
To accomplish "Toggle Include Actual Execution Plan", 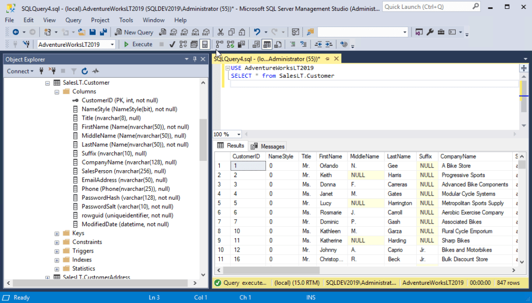I will (220, 45).
